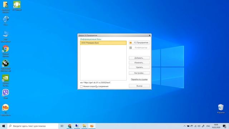
Task: Click the taskbar search box
Action: pos(33,126)
